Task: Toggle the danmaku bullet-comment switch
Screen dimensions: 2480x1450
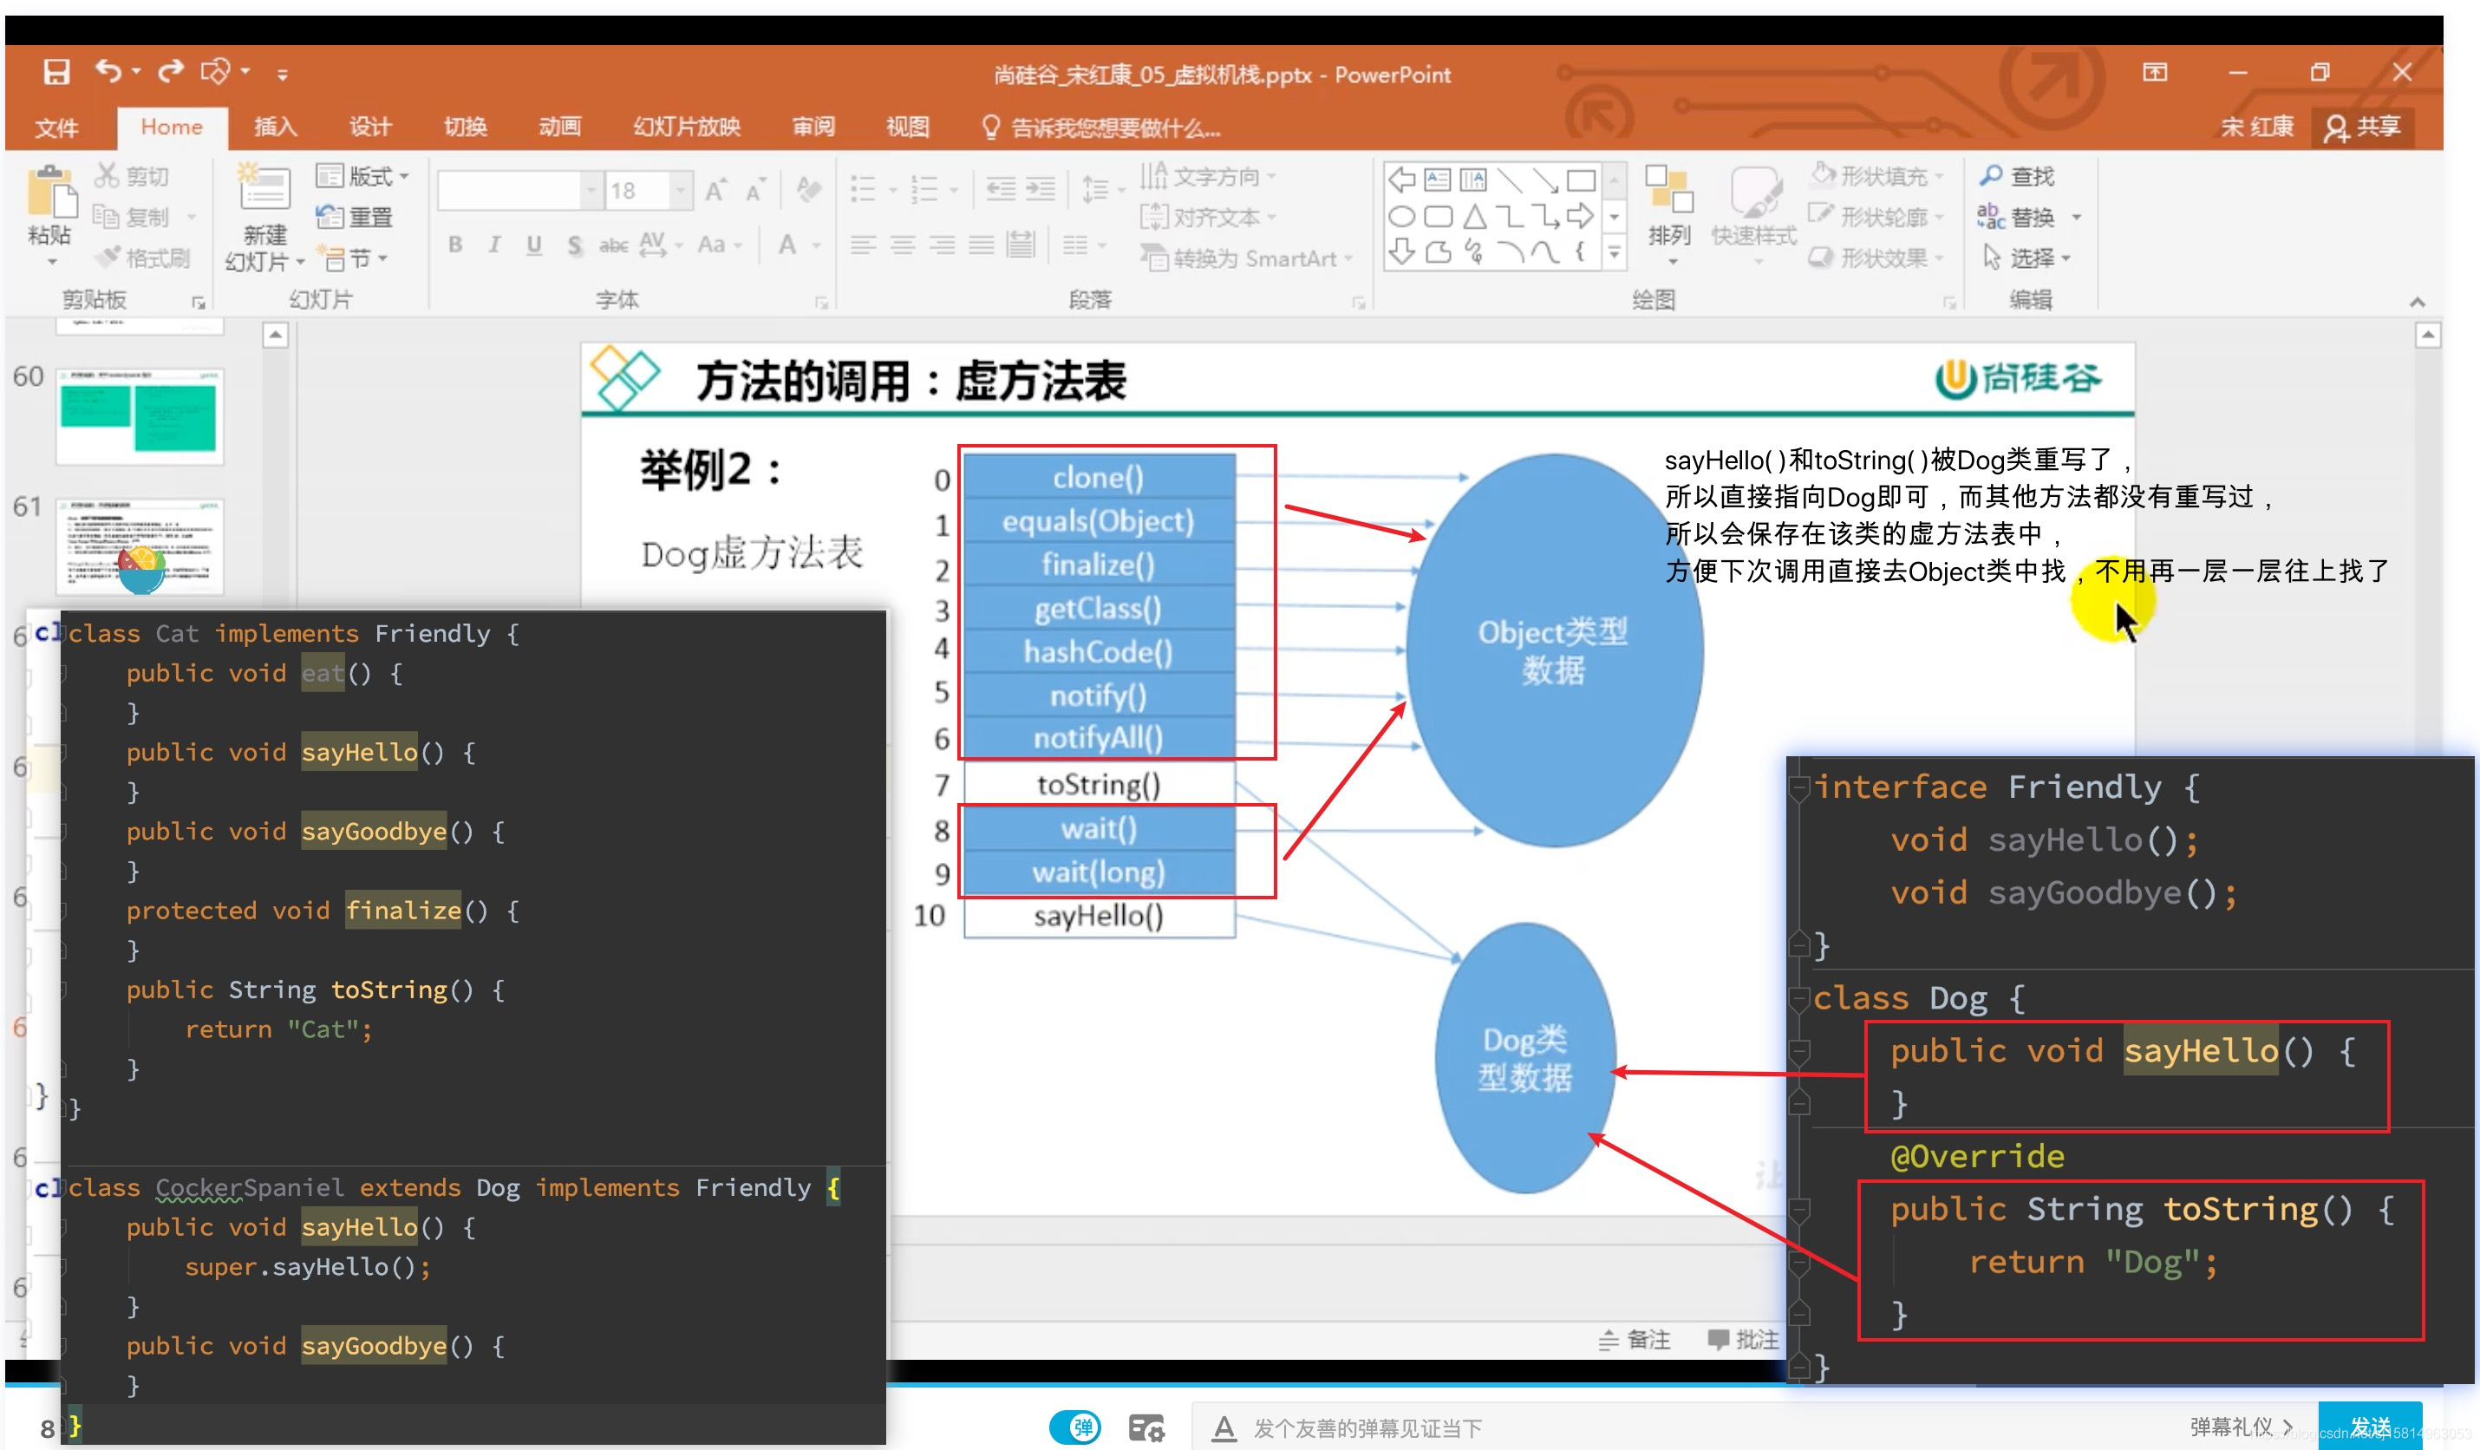Action: 1074,1427
